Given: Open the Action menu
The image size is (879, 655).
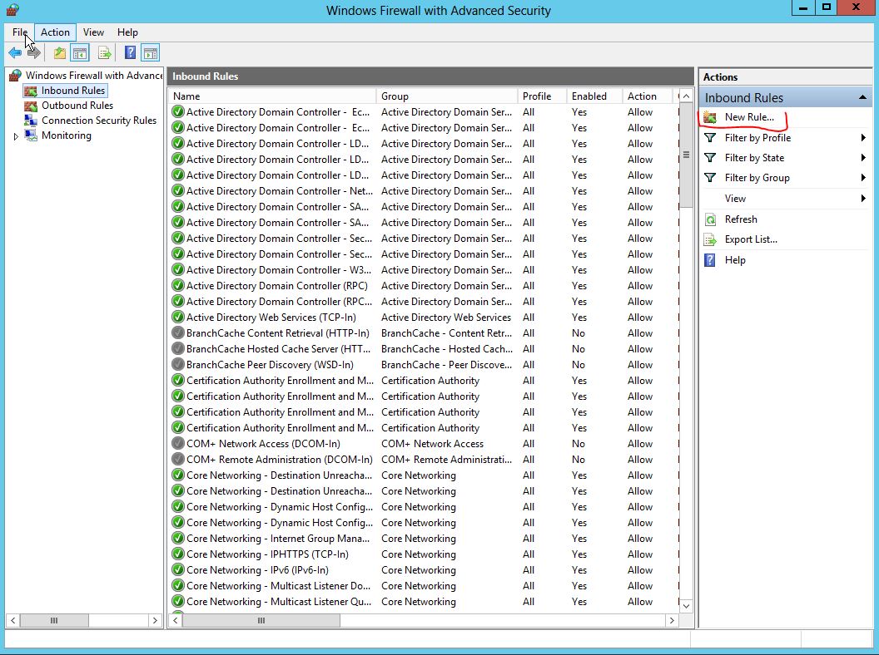Looking at the screenshot, I should pyautogui.click(x=55, y=32).
